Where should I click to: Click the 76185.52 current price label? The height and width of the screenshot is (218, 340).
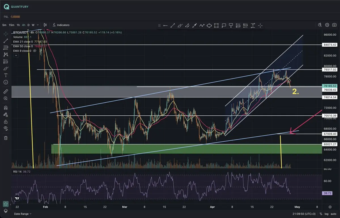point(330,86)
